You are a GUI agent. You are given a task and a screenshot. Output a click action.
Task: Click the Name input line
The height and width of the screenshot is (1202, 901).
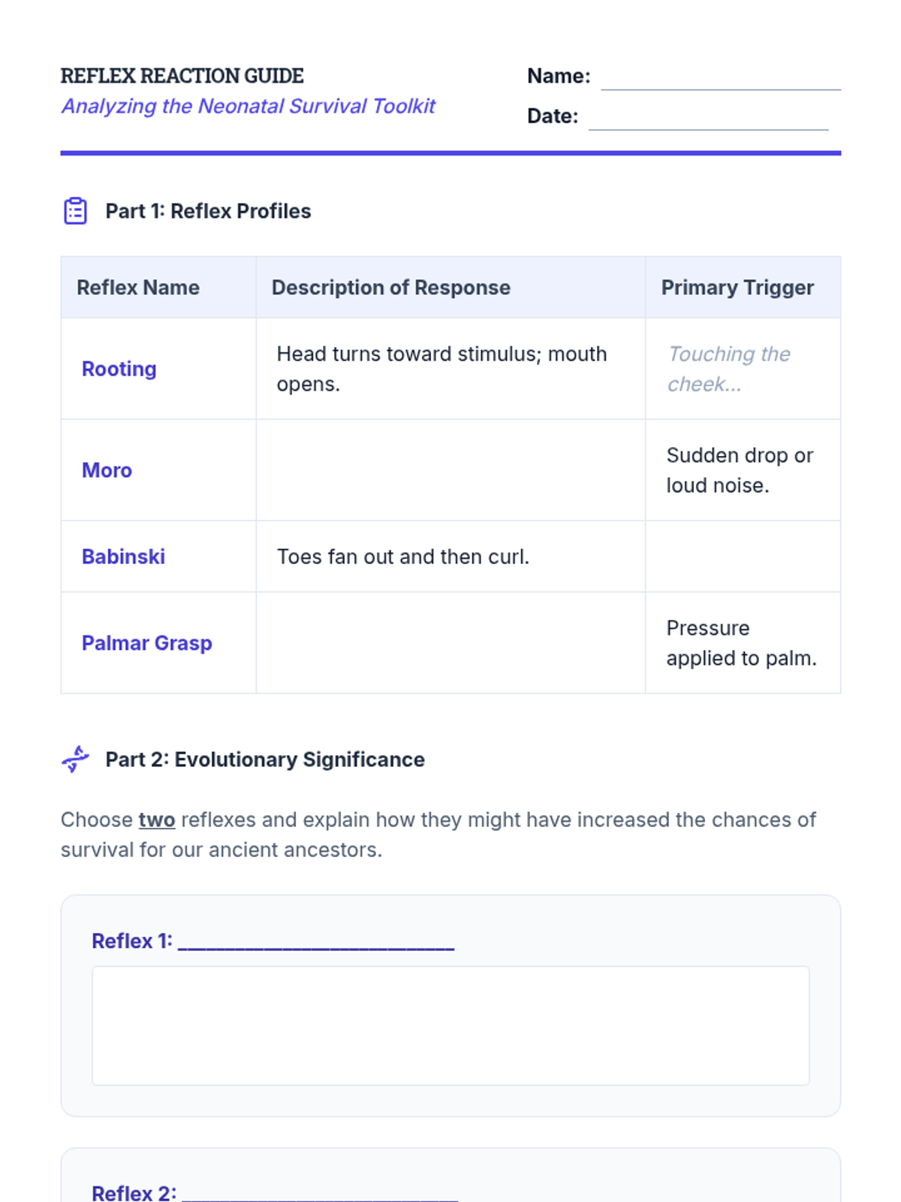[x=720, y=78]
